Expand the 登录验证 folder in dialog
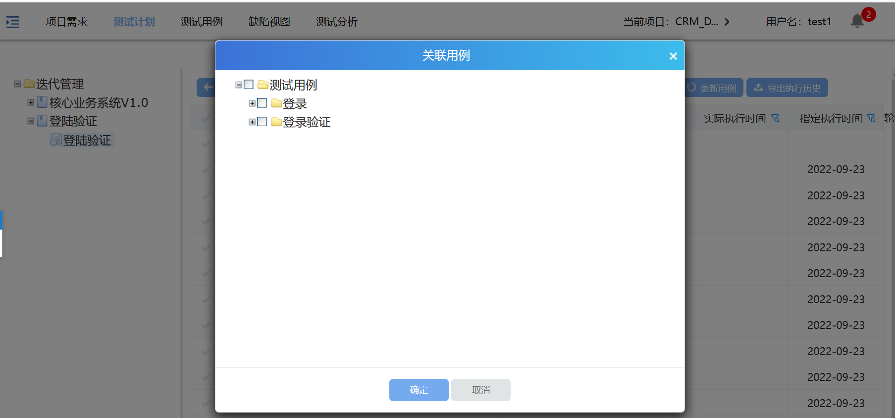 [x=252, y=122]
